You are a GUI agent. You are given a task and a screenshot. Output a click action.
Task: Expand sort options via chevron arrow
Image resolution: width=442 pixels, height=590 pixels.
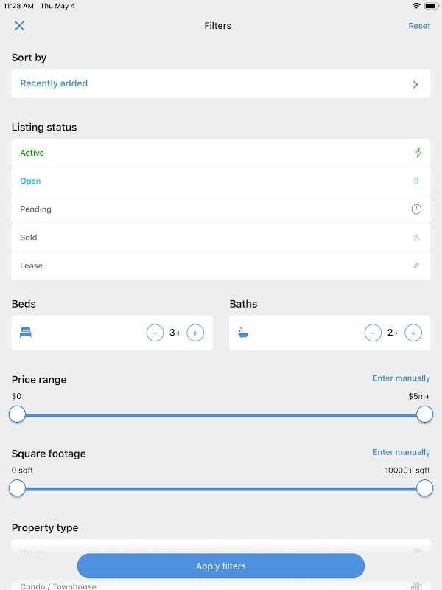[415, 84]
